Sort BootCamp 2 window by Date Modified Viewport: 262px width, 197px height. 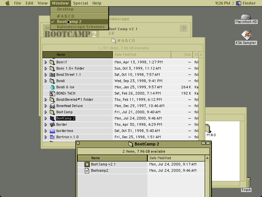176,158
